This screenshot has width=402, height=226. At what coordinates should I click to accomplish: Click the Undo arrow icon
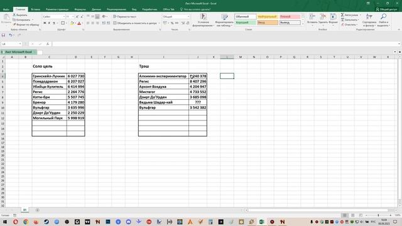click(x=11, y=35)
